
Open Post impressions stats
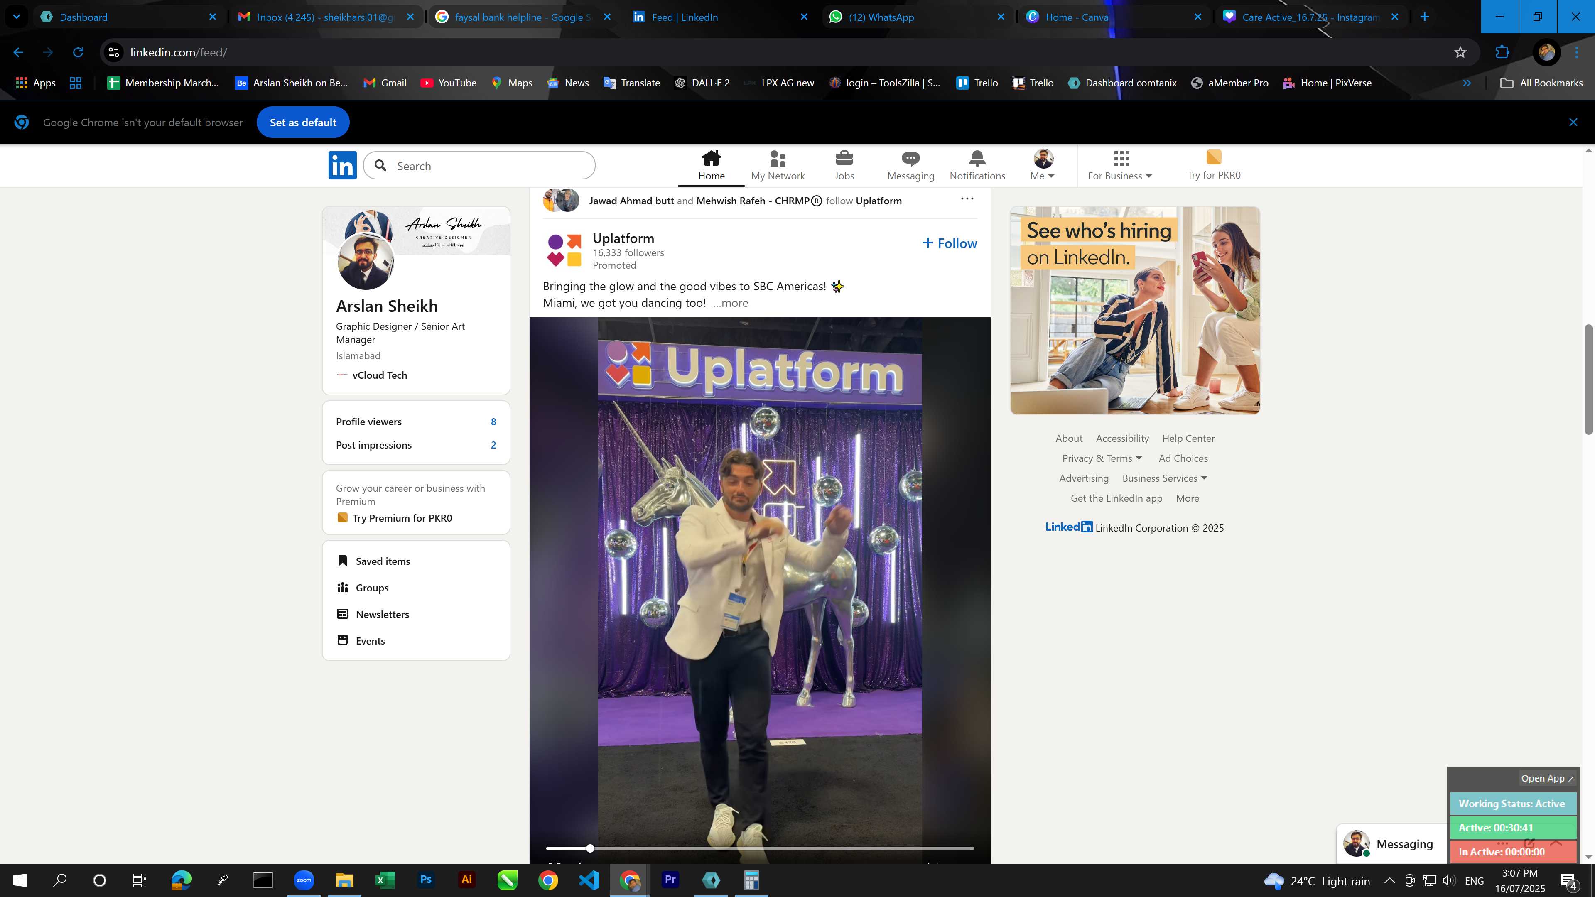415,445
